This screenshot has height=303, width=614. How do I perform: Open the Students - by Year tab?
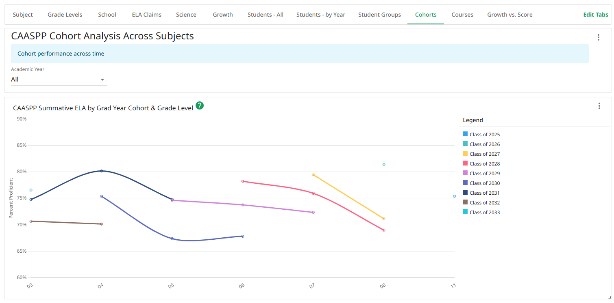point(320,15)
